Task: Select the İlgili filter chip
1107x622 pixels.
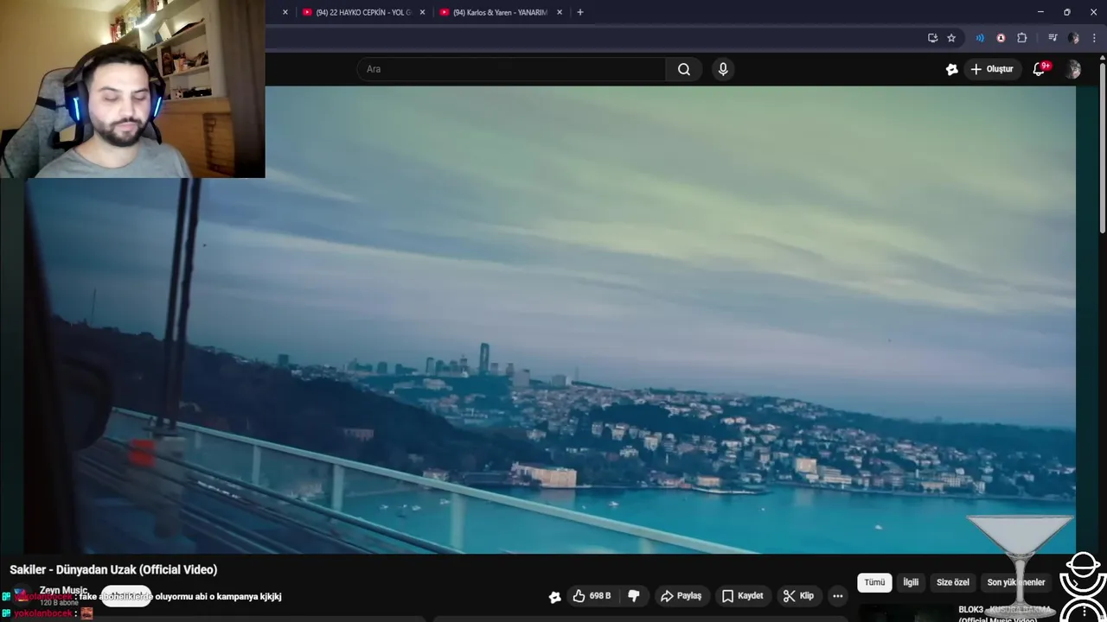Action: point(911,582)
